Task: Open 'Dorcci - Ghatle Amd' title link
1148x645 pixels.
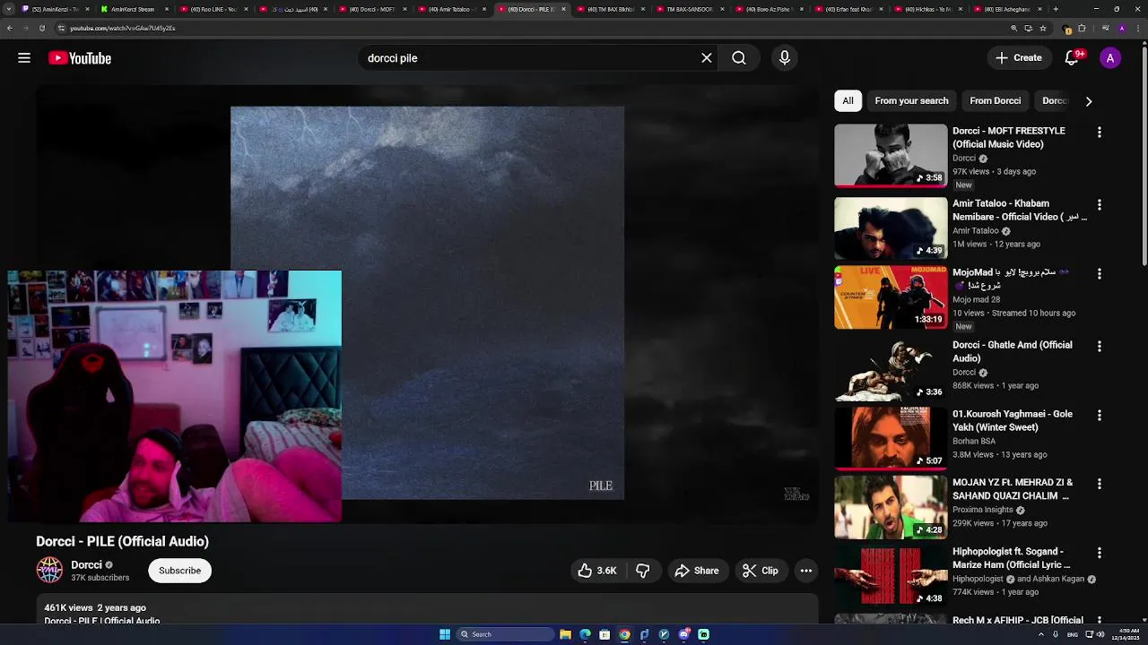Action: click(1013, 351)
